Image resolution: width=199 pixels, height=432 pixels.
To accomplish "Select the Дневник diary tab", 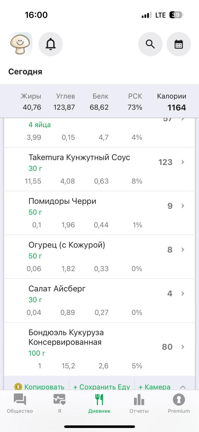I will 99,403.
